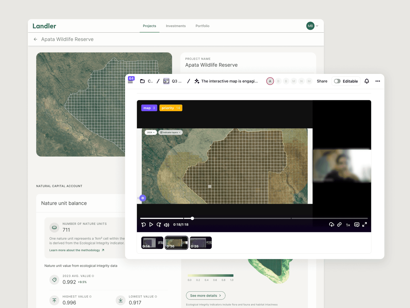Select the 0:14 clip thumbnail

point(152,243)
